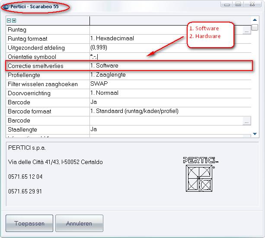Minimize the Pertici Scarabeo 55 window
Screen dimensions: 265x238
coord(227,4)
